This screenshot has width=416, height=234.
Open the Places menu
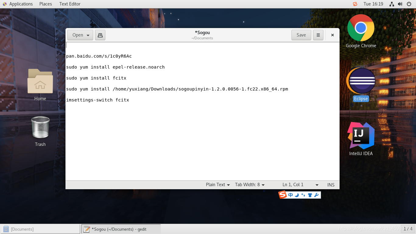tap(46, 4)
